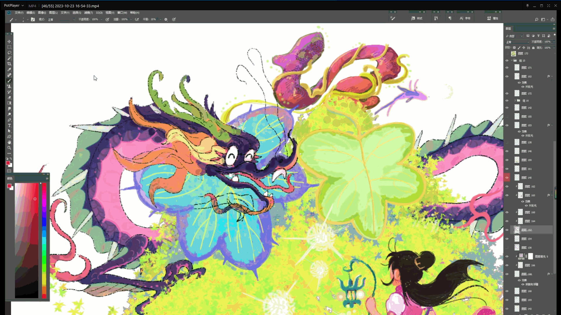Click the lock transparent pixels icon
This screenshot has width=561, height=315.
pos(514,48)
